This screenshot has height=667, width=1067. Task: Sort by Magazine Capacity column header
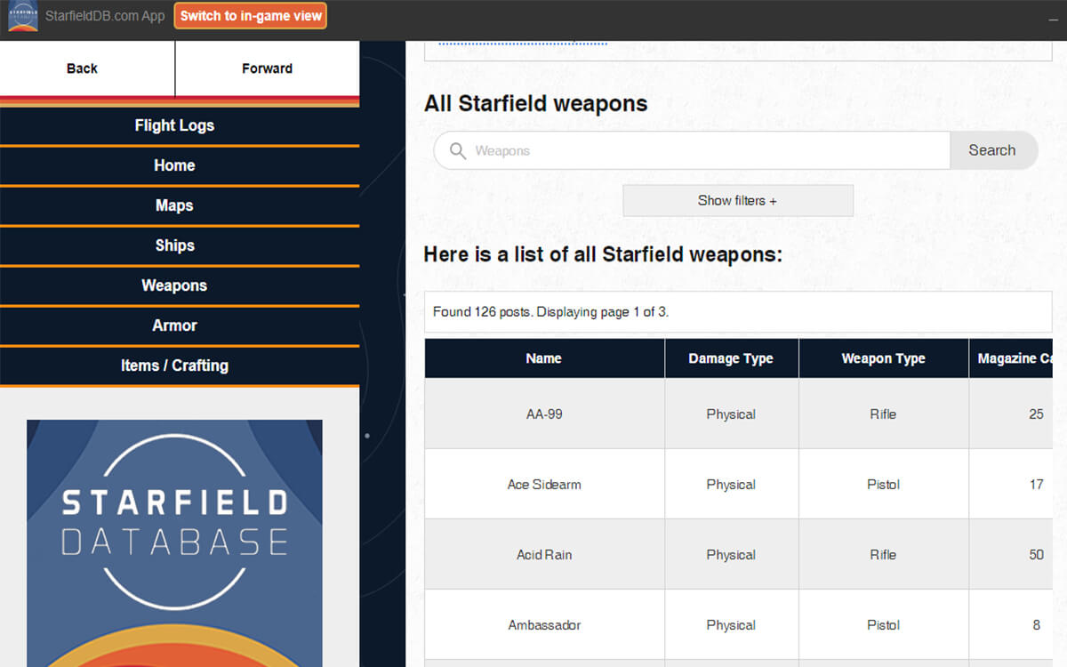pos(1011,358)
